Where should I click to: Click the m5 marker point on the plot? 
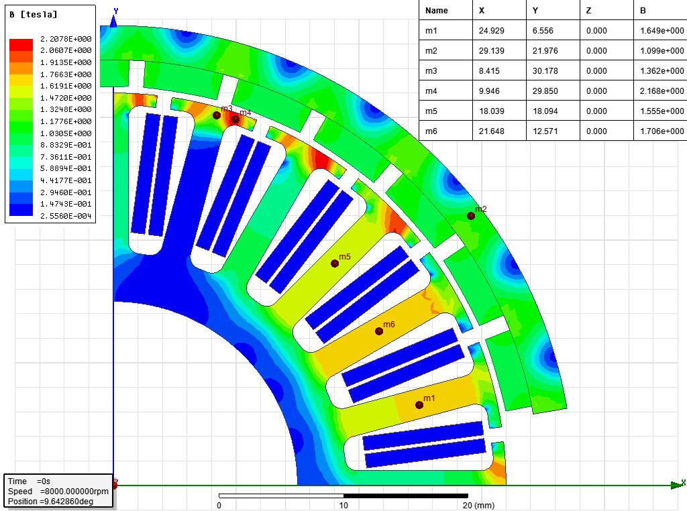[335, 264]
